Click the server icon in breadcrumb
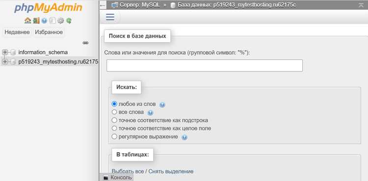The height and width of the screenshot is (181, 368). click(x=114, y=5)
